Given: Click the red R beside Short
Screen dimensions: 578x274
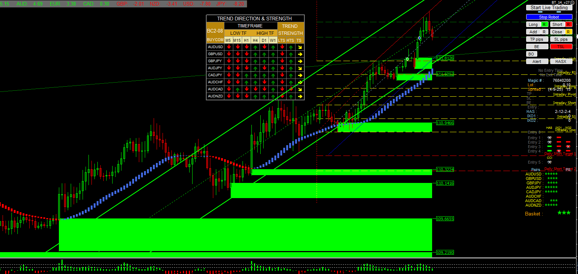Looking at the screenshot, I should pyautogui.click(x=568, y=24).
